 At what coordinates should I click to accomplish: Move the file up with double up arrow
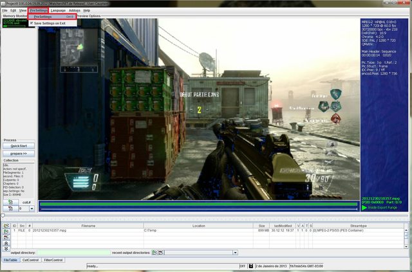tap(6, 243)
